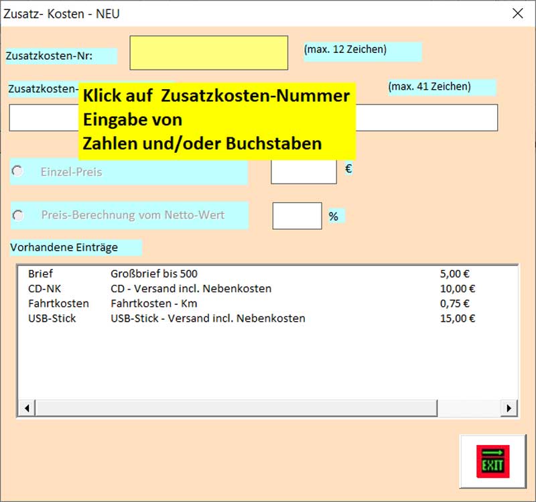Select the Einzel-Preis radio button
536x502 pixels.
coord(18,172)
